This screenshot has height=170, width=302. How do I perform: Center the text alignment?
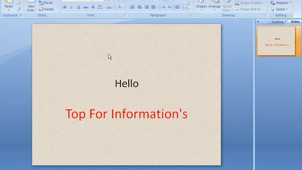tap(140, 8)
